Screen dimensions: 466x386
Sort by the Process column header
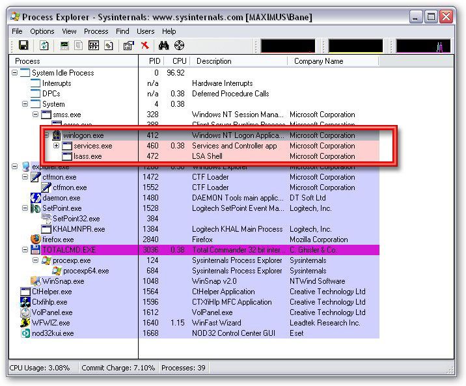[x=74, y=61]
